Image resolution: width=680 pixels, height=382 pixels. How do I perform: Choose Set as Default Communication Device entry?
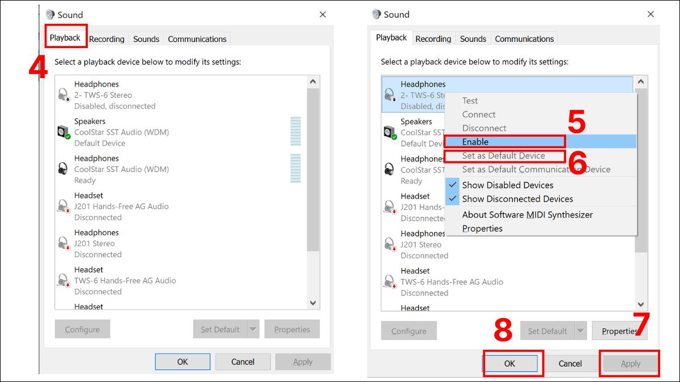pos(541,169)
